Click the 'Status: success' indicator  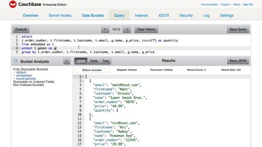[x=92, y=70]
